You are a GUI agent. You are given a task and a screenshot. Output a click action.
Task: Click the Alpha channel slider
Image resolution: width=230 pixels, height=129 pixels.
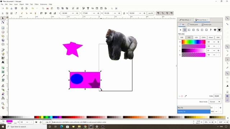[193, 55]
